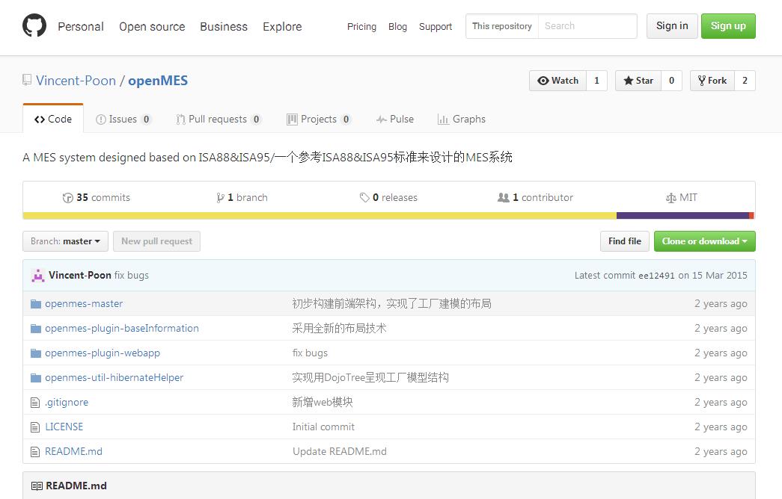Image resolution: width=782 pixels, height=499 pixels.
Task: View the 1 branch page
Action: pos(242,198)
